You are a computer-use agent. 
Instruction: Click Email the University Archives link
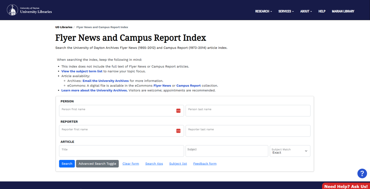105,81
